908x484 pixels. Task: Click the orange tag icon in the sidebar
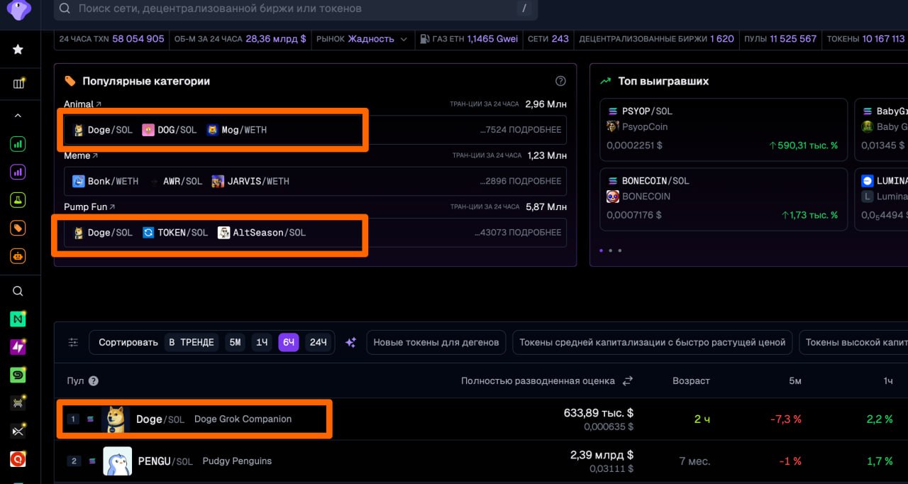pyautogui.click(x=18, y=228)
